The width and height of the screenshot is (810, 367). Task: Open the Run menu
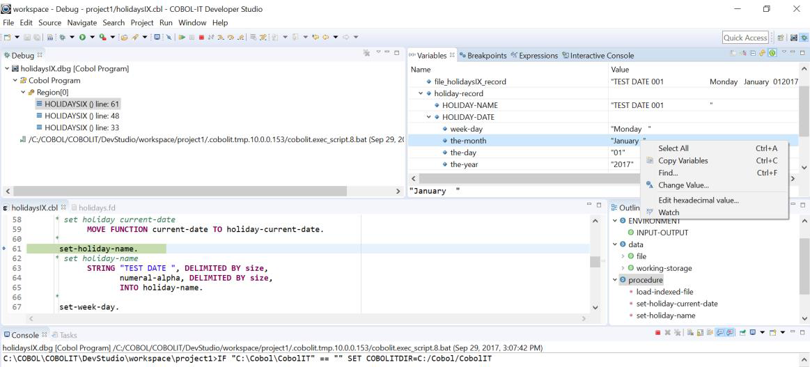click(166, 23)
